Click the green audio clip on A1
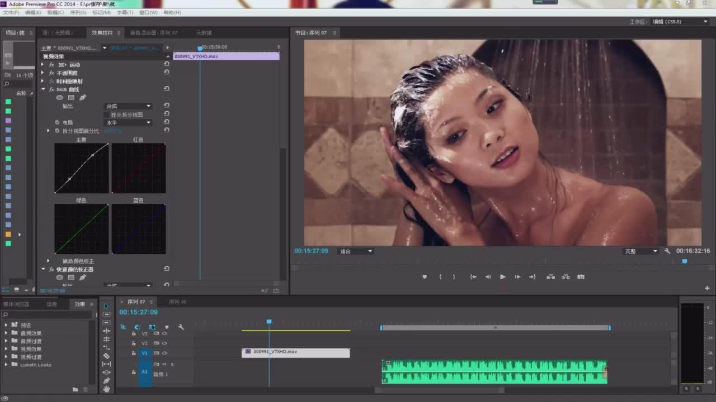716x402 pixels. (x=494, y=372)
